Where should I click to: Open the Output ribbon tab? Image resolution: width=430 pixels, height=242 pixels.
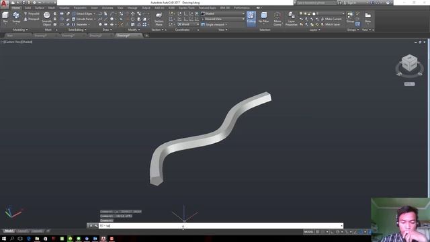[146, 8]
